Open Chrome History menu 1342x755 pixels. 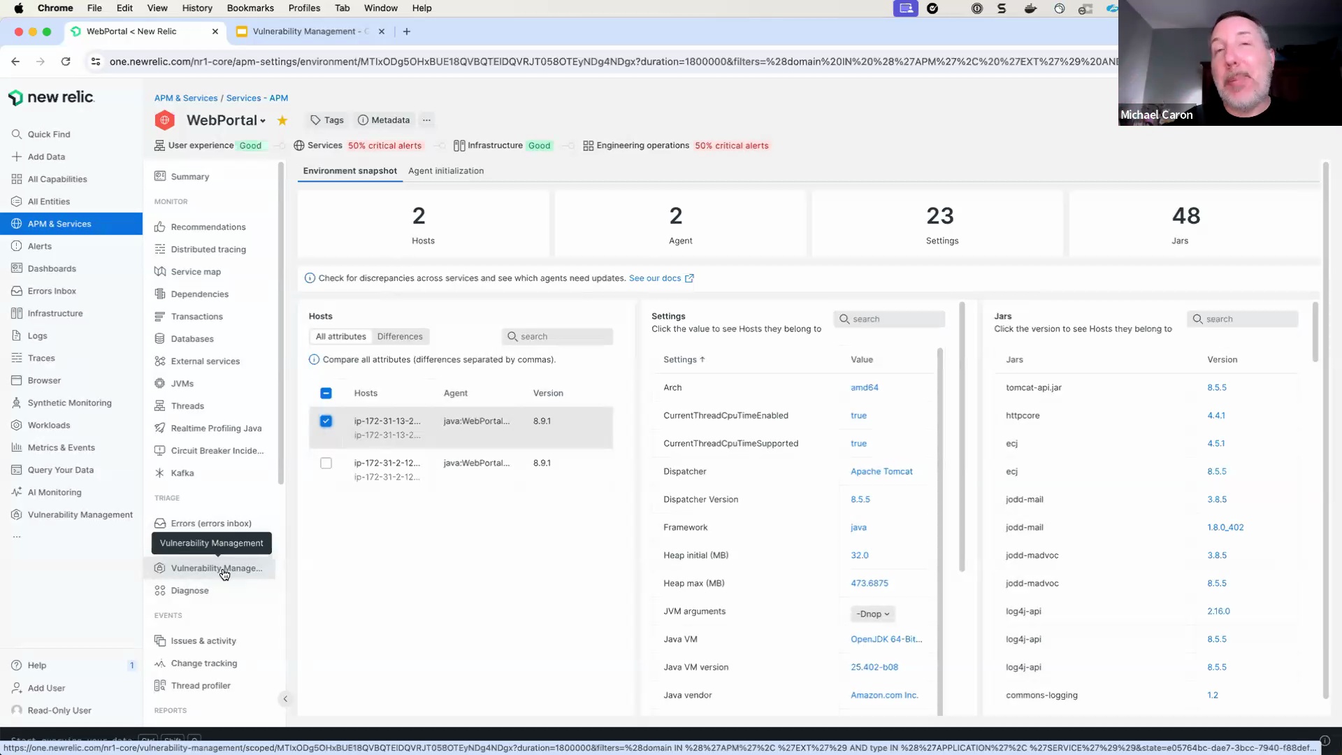pyautogui.click(x=197, y=8)
